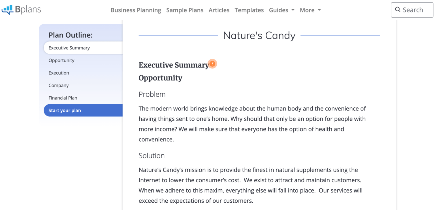
Task: Click the Nature's Candy page title
Action: click(259, 35)
